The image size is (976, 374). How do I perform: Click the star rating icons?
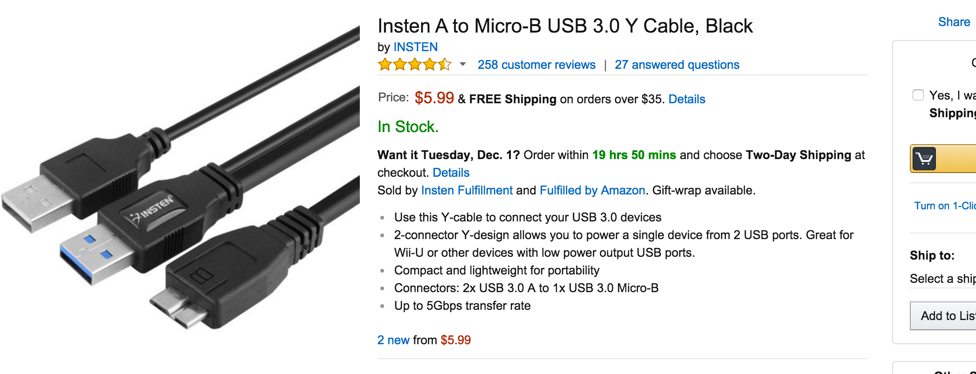[414, 65]
